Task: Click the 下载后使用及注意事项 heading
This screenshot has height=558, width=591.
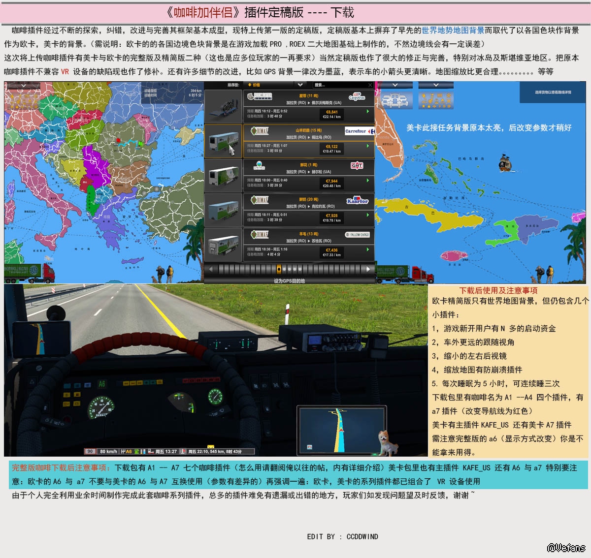Action: [x=498, y=290]
